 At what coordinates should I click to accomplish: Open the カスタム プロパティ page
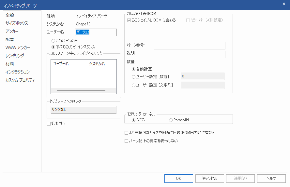pos(20,80)
